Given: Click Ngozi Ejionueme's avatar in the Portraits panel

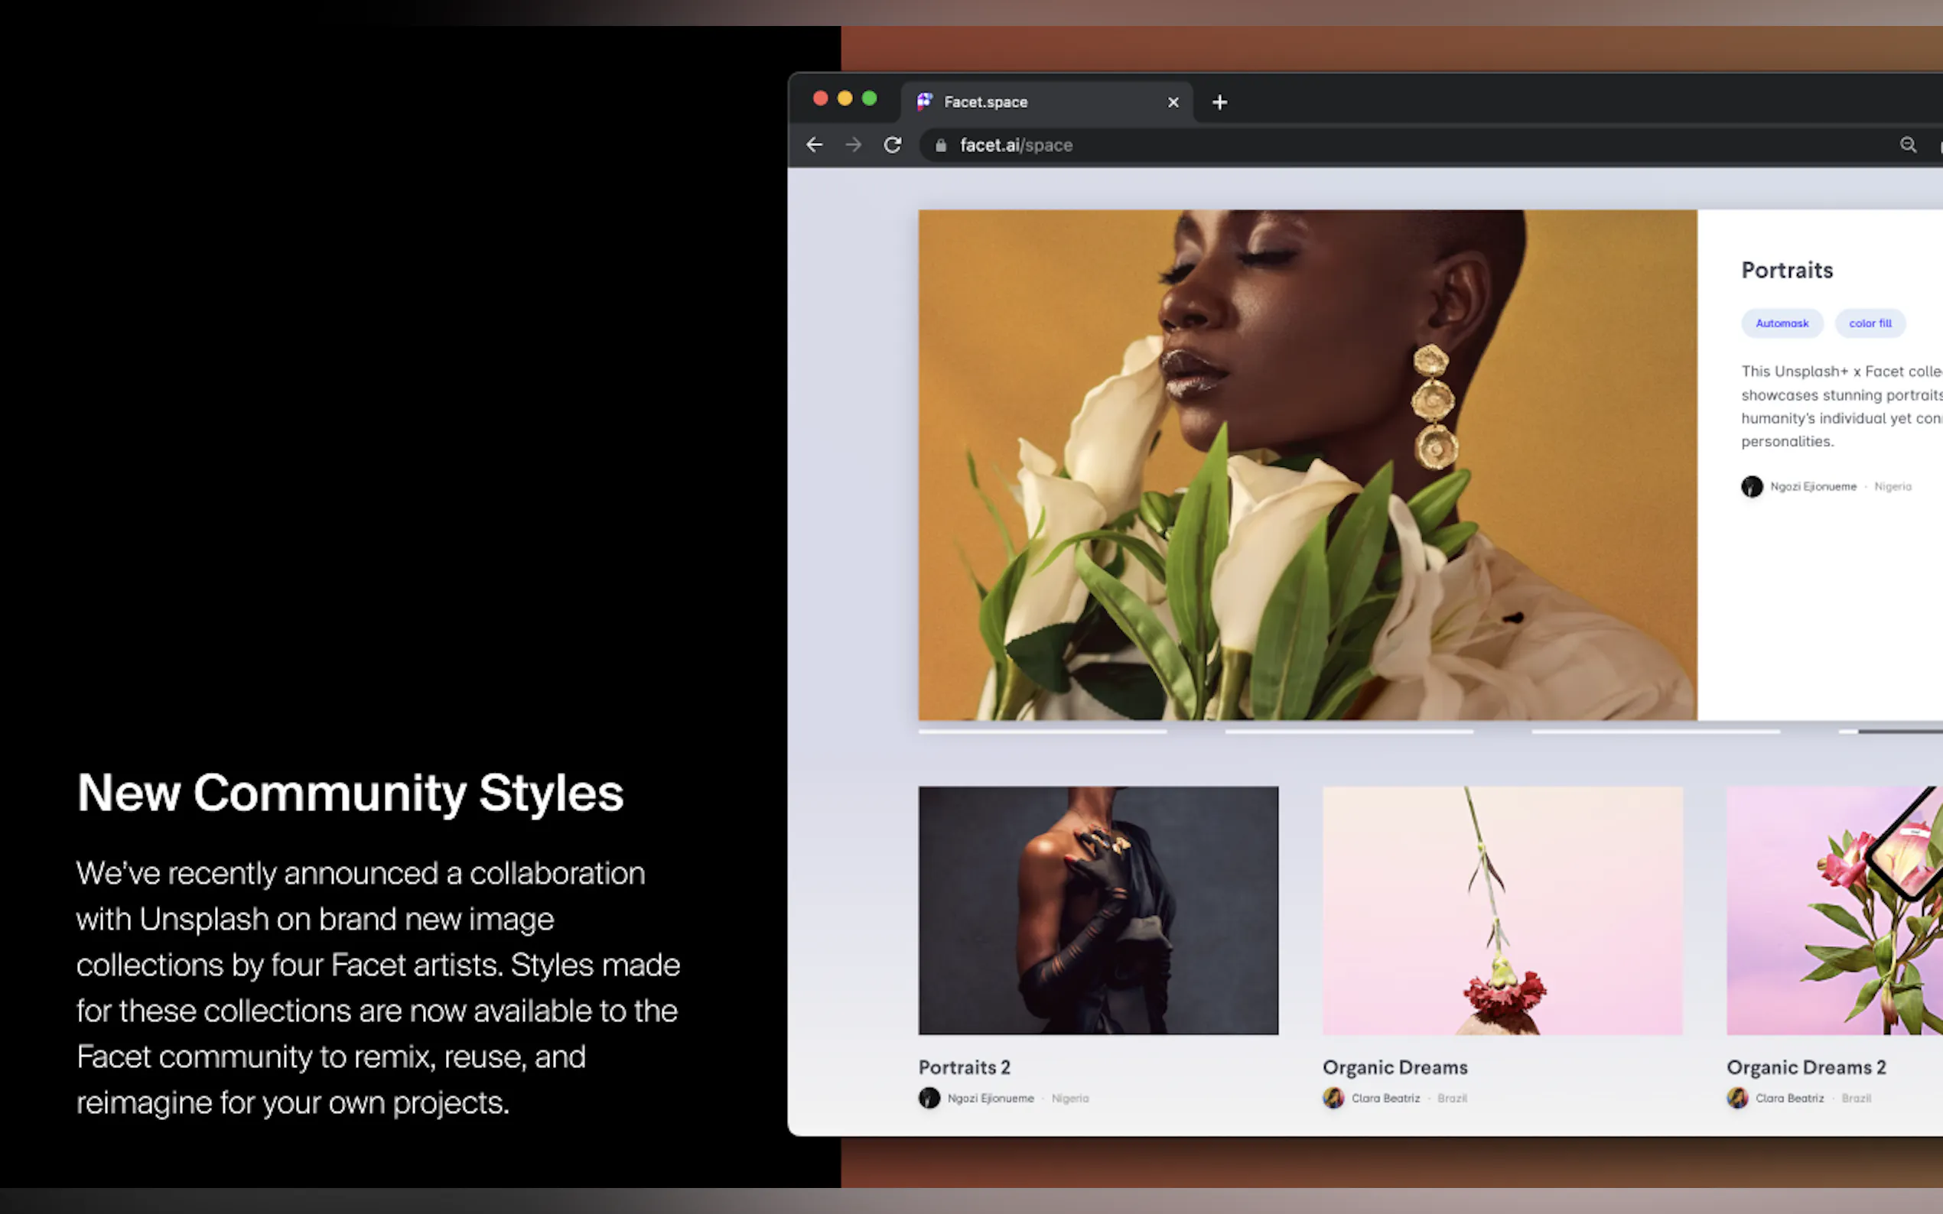Looking at the screenshot, I should tap(1752, 486).
